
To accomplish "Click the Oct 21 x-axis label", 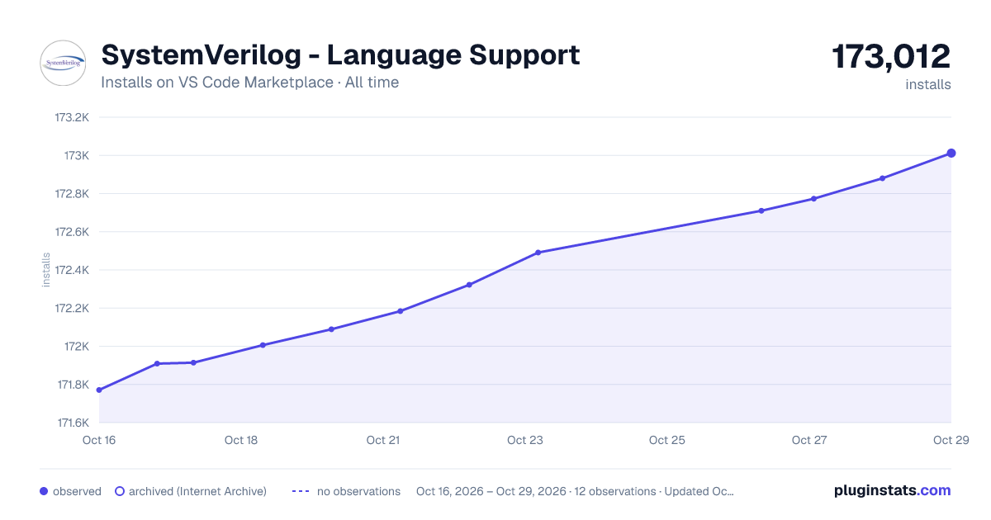I will pos(383,440).
